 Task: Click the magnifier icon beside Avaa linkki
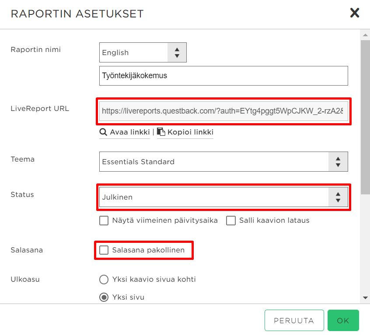[x=103, y=132]
